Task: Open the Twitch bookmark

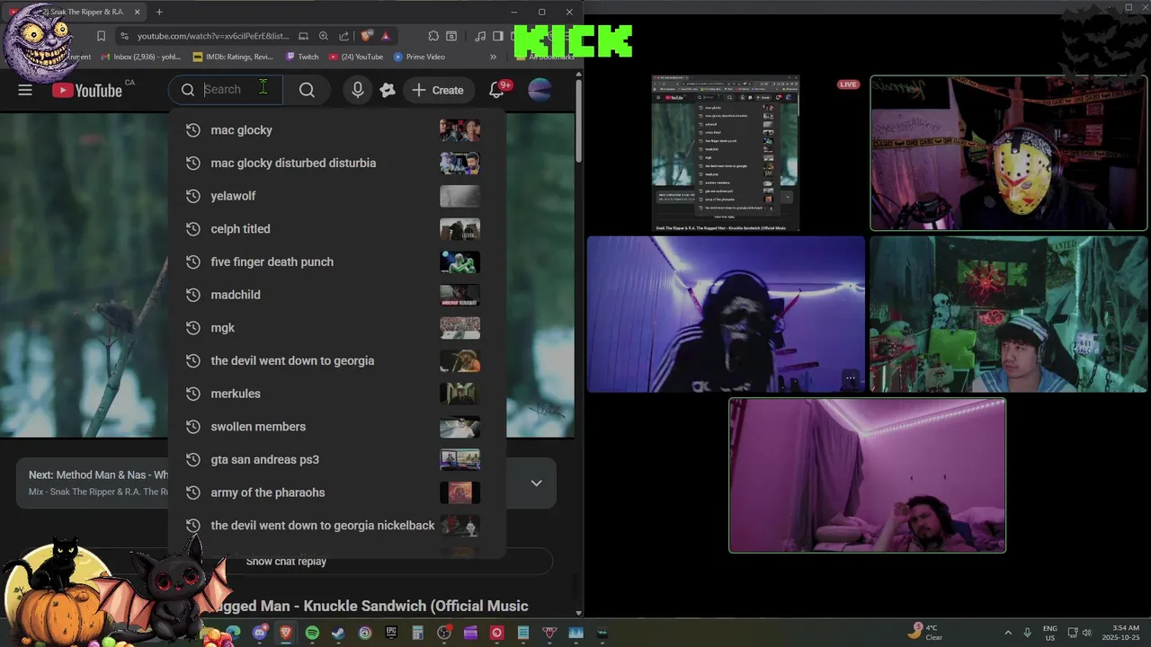Action: pos(302,57)
